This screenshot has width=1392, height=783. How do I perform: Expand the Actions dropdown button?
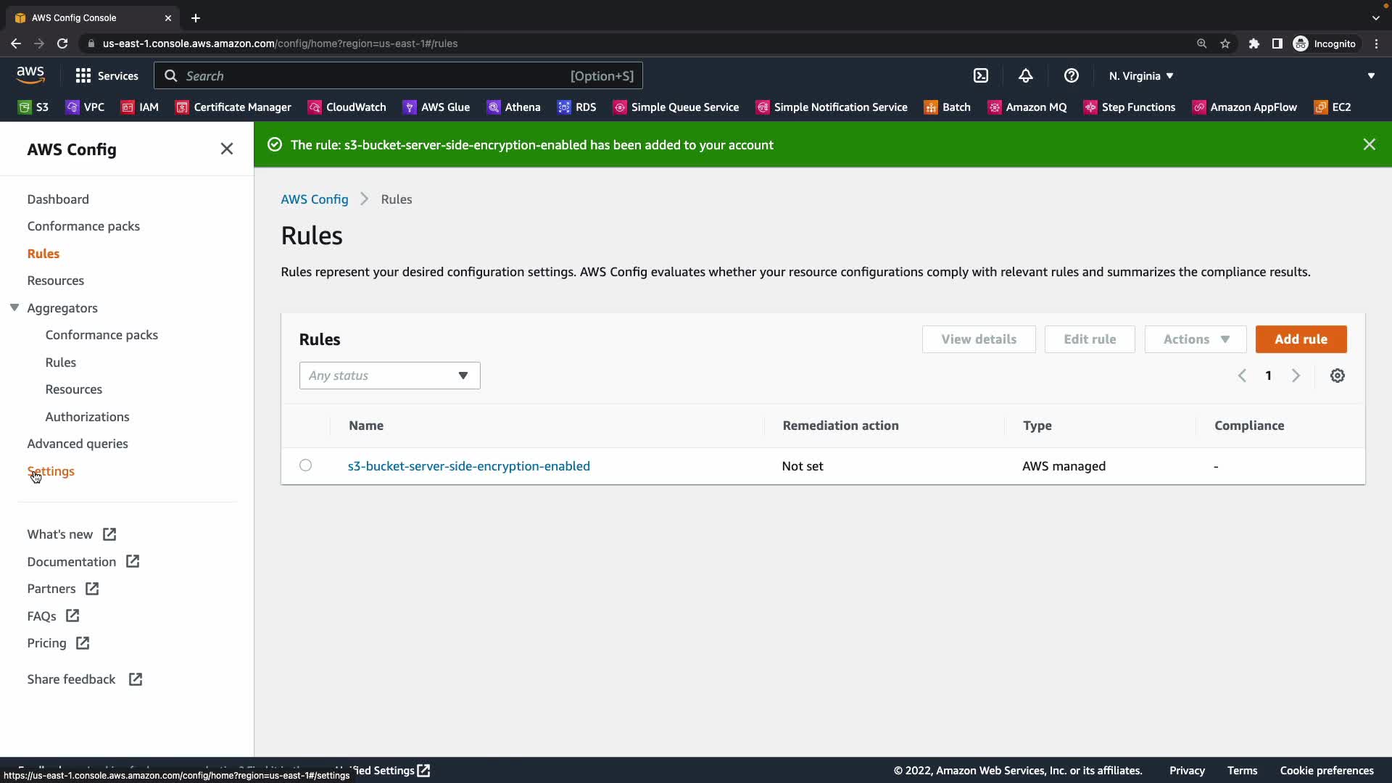click(x=1195, y=339)
